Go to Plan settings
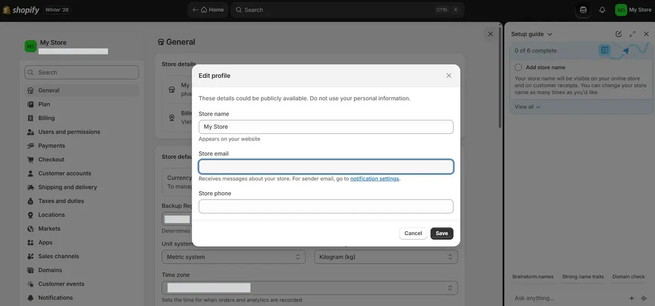Viewport: 655px width, 306px height. pos(82,104)
